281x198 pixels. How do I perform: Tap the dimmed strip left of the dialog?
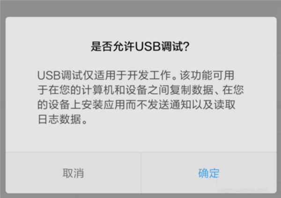coord(2,105)
